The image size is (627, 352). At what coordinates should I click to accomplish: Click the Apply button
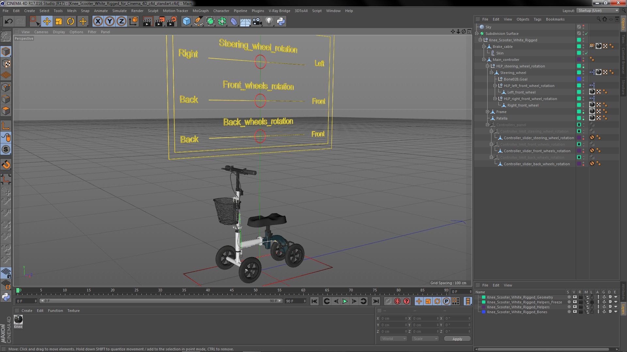coord(457,339)
